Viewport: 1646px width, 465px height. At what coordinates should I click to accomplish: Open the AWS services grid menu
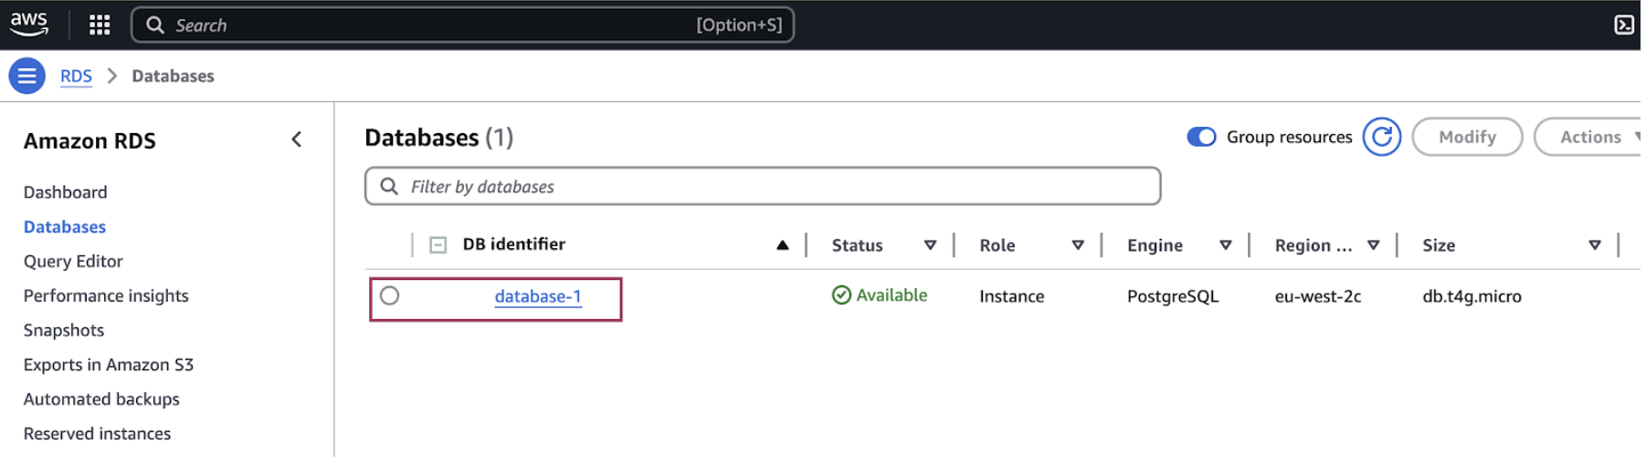click(x=100, y=25)
